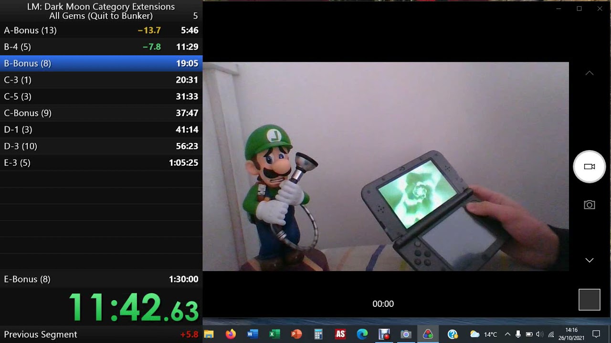Viewport: 611px width, 343px height.
Task: Click the C-5 (3) split
Action: (x=101, y=97)
